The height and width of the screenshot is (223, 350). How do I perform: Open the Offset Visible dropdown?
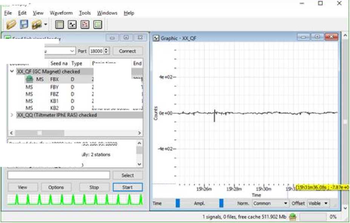coord(318,203)
